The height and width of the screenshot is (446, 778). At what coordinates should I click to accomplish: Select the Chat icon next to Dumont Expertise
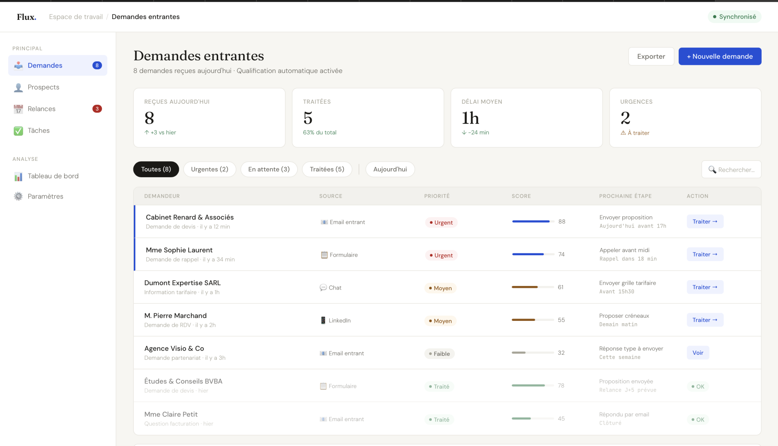pyautogui.click(x=323, y=287)
